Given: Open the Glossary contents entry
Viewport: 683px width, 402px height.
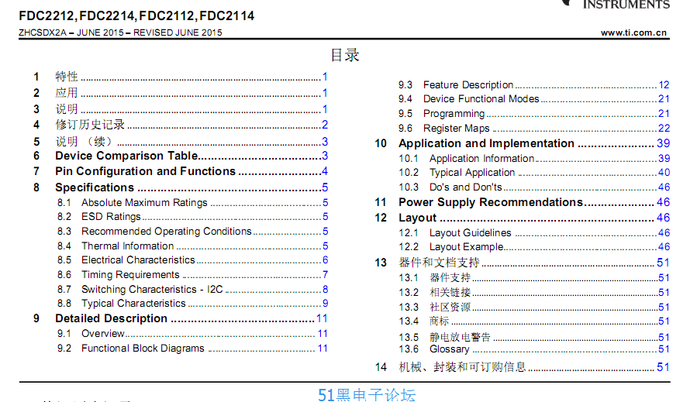Looking at the screenshot, I should click(449, 349).
